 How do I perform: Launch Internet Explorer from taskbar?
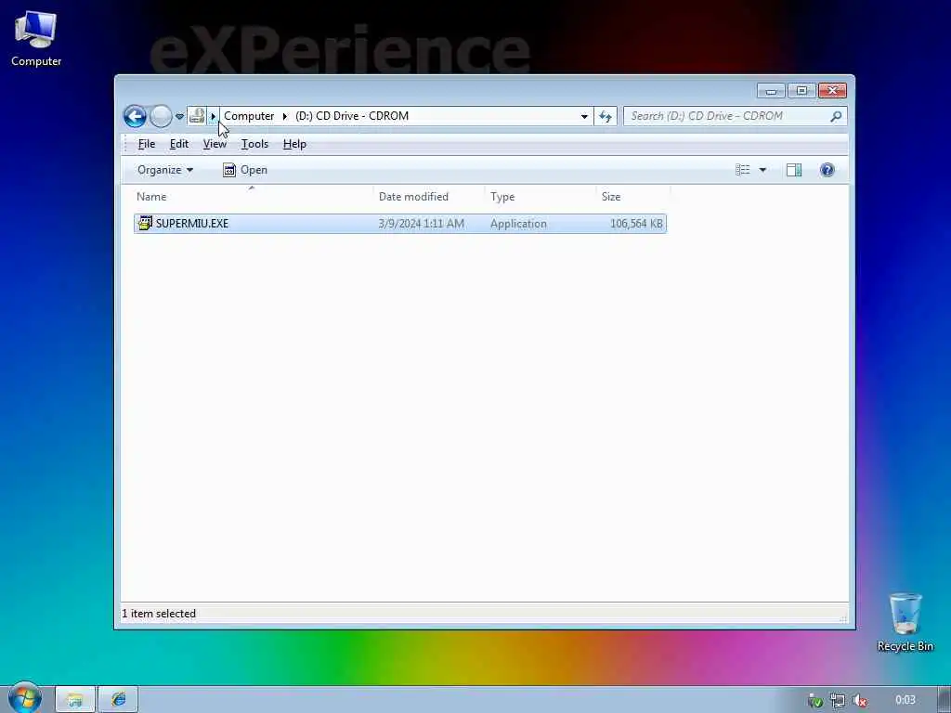tap(118, 700)
